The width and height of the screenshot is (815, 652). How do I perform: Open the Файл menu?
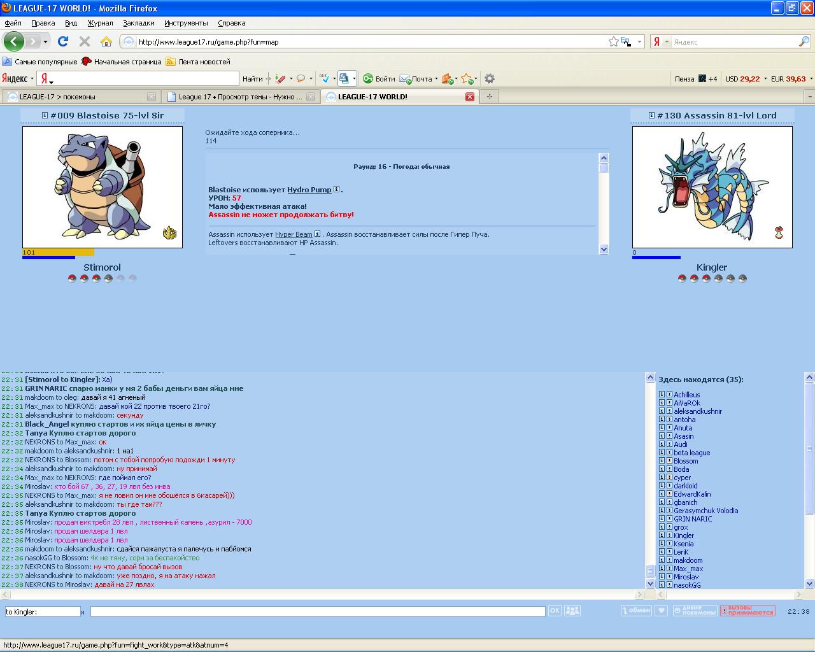(x=13, y=23)
